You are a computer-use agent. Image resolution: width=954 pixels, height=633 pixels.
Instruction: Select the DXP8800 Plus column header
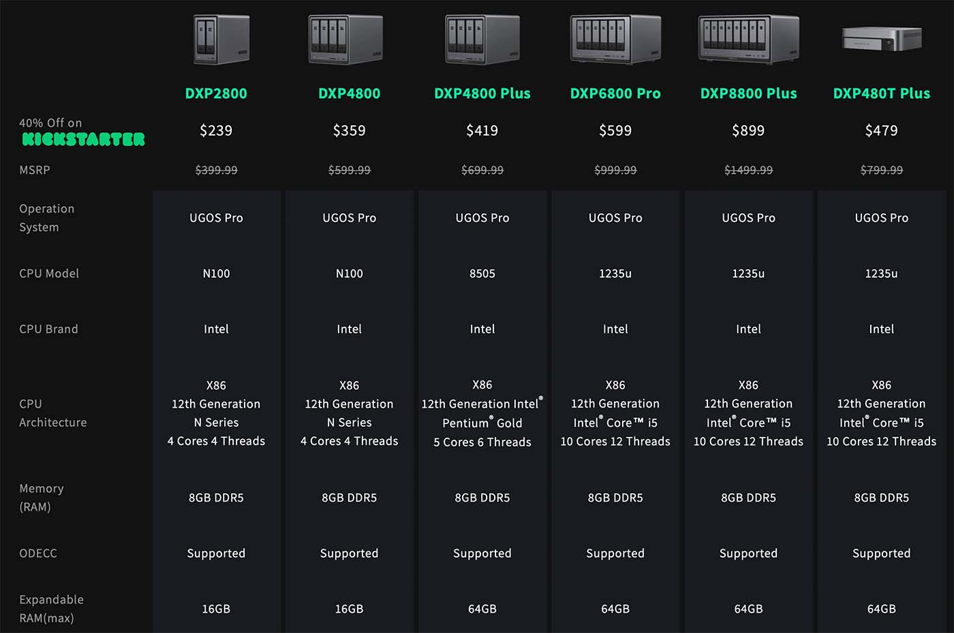(748, 93)
